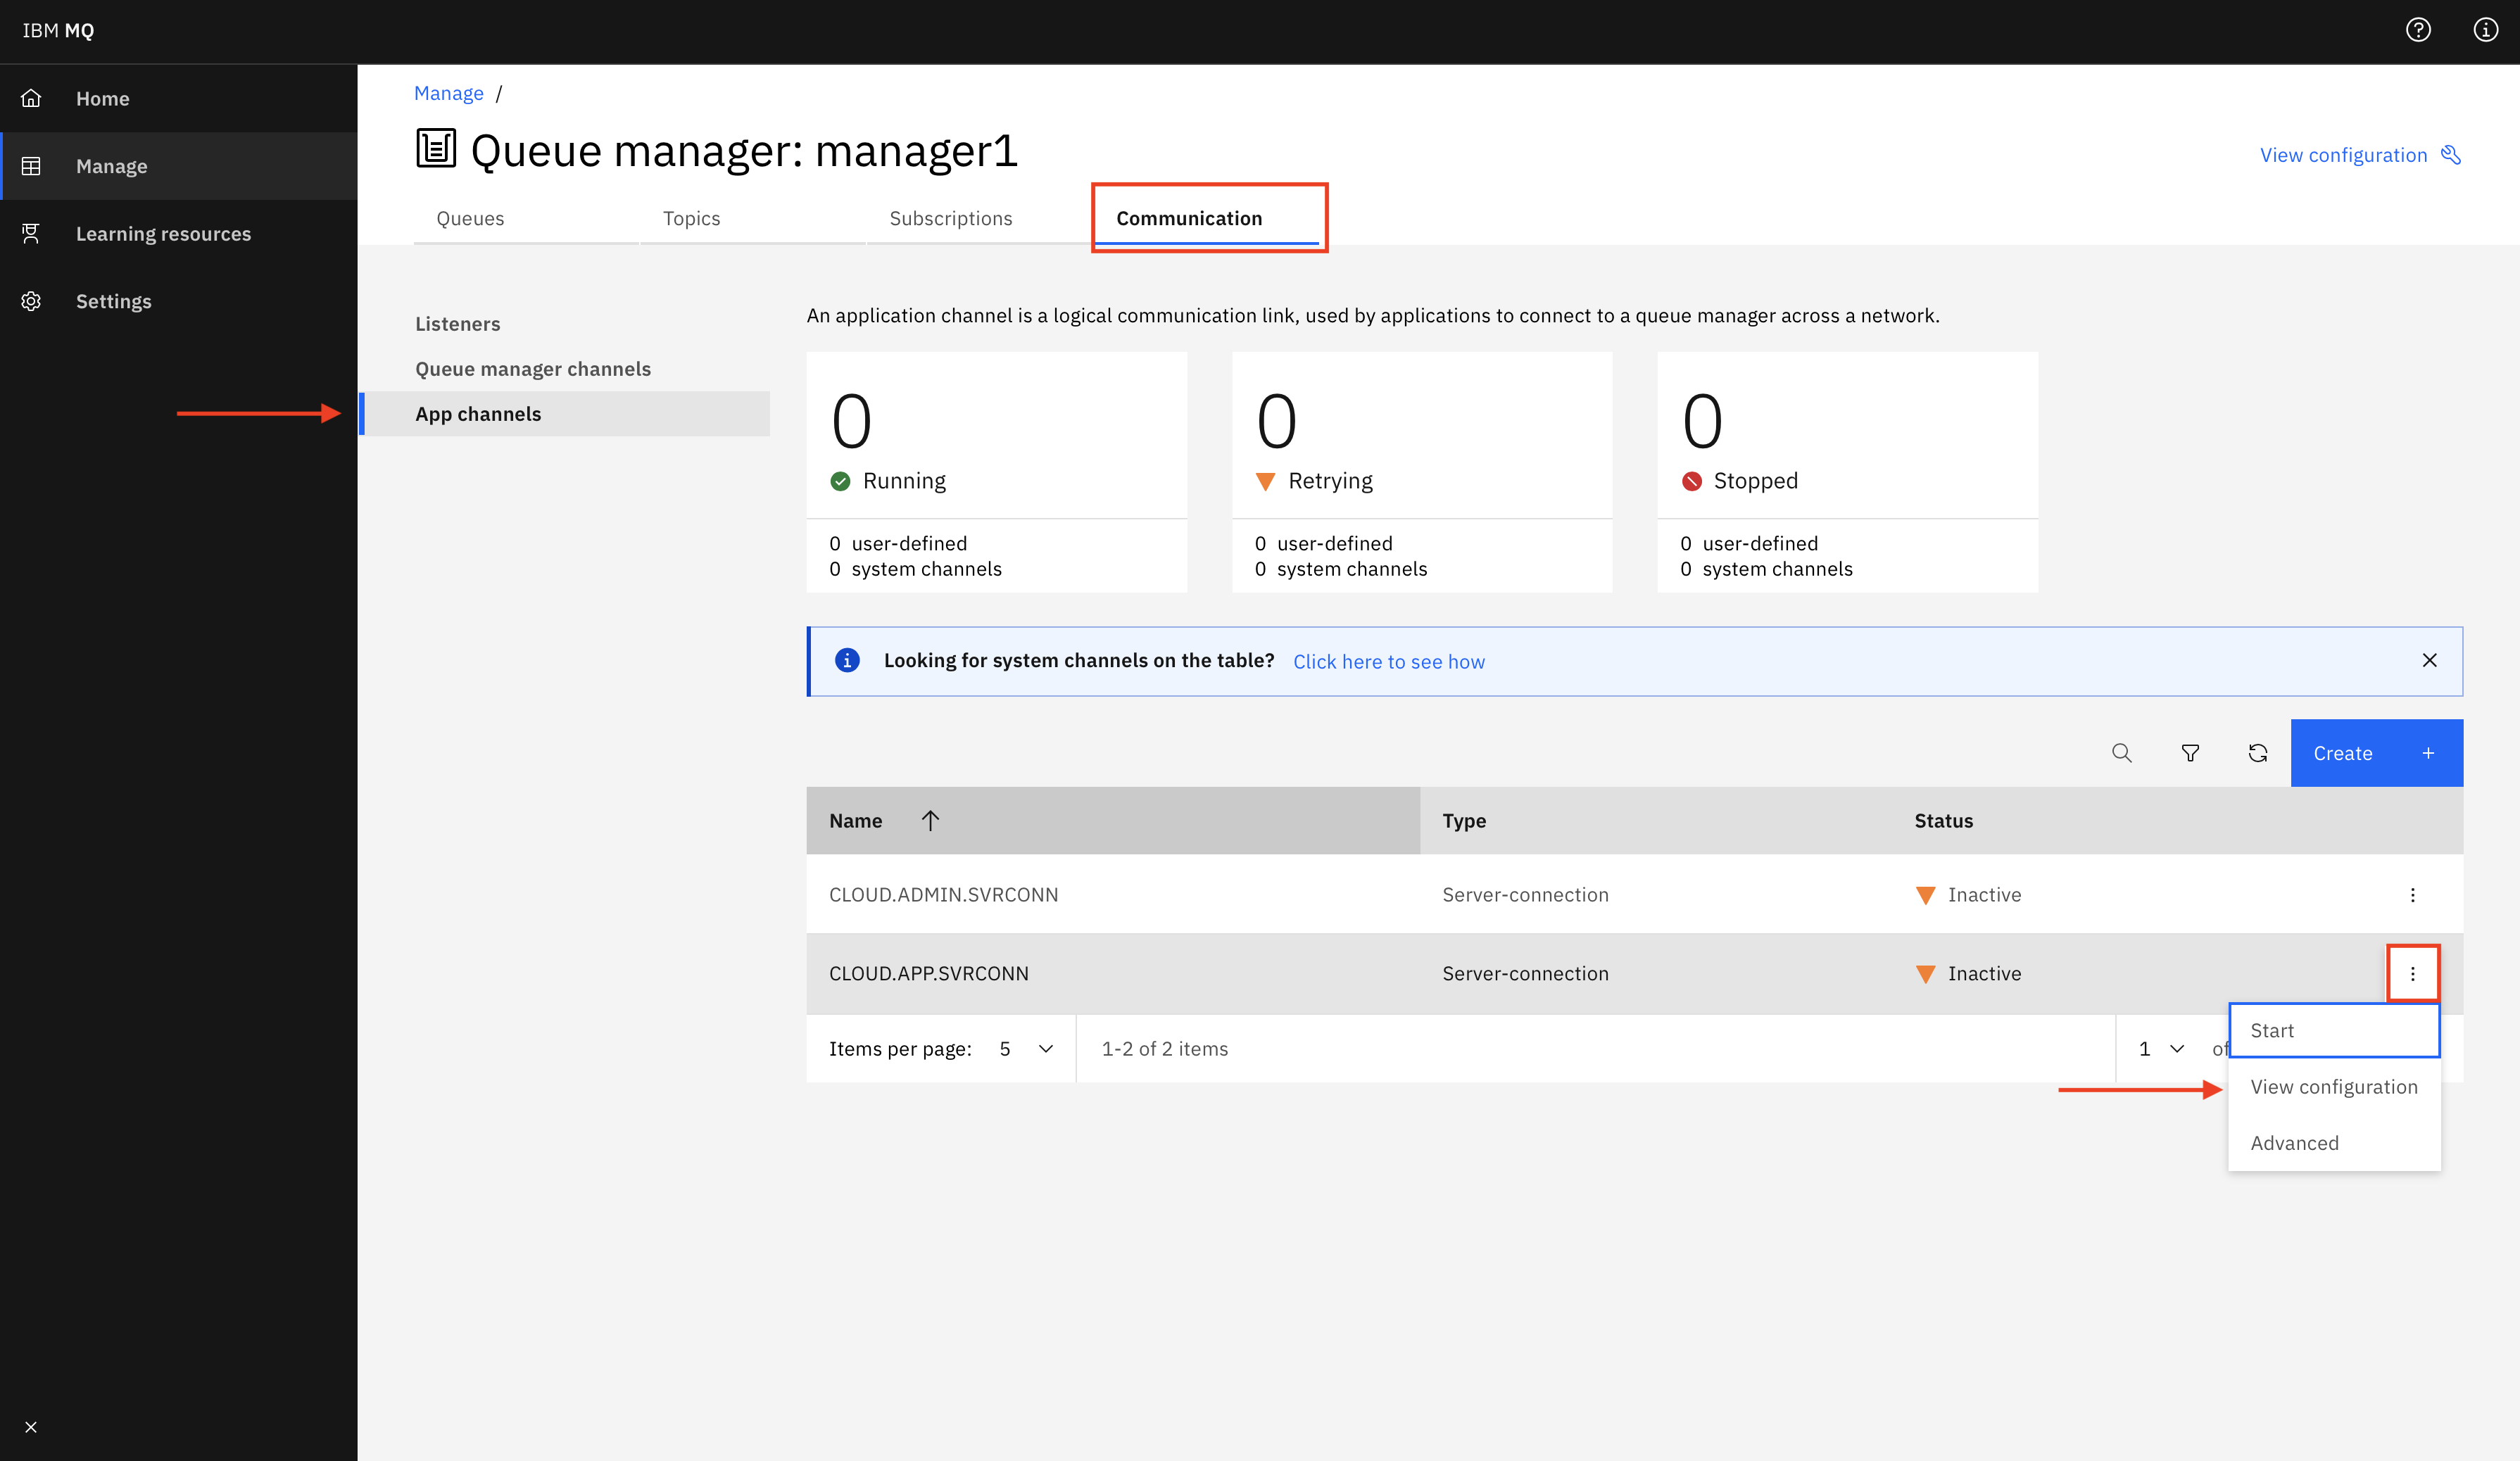Click the Create button
The width and height of the screenshot is (2520, 1461).
tap(2375, 753)
